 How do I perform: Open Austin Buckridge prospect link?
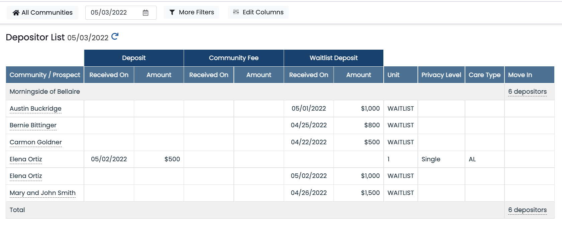tap(35, 108)
